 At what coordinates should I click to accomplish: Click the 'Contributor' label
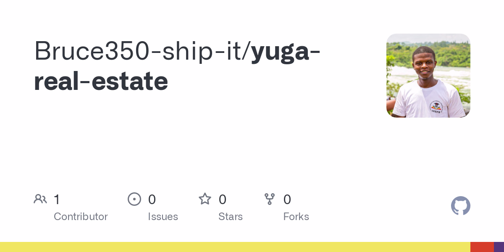81,217
